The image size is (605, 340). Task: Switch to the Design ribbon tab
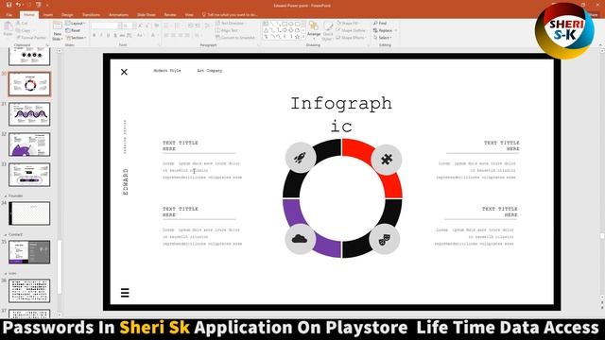tap(67, 15)
